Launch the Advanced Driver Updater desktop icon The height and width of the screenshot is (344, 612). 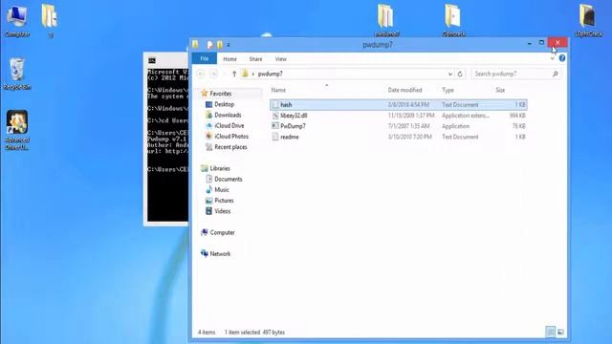[17, 130]
